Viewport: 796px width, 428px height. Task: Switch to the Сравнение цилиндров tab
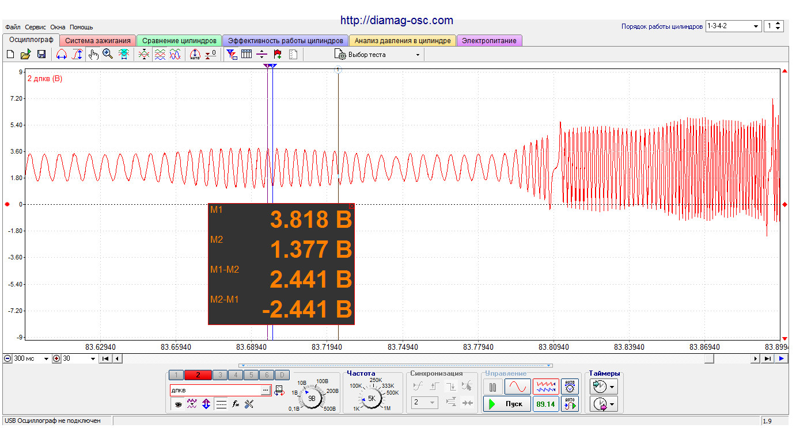point(179,41)
